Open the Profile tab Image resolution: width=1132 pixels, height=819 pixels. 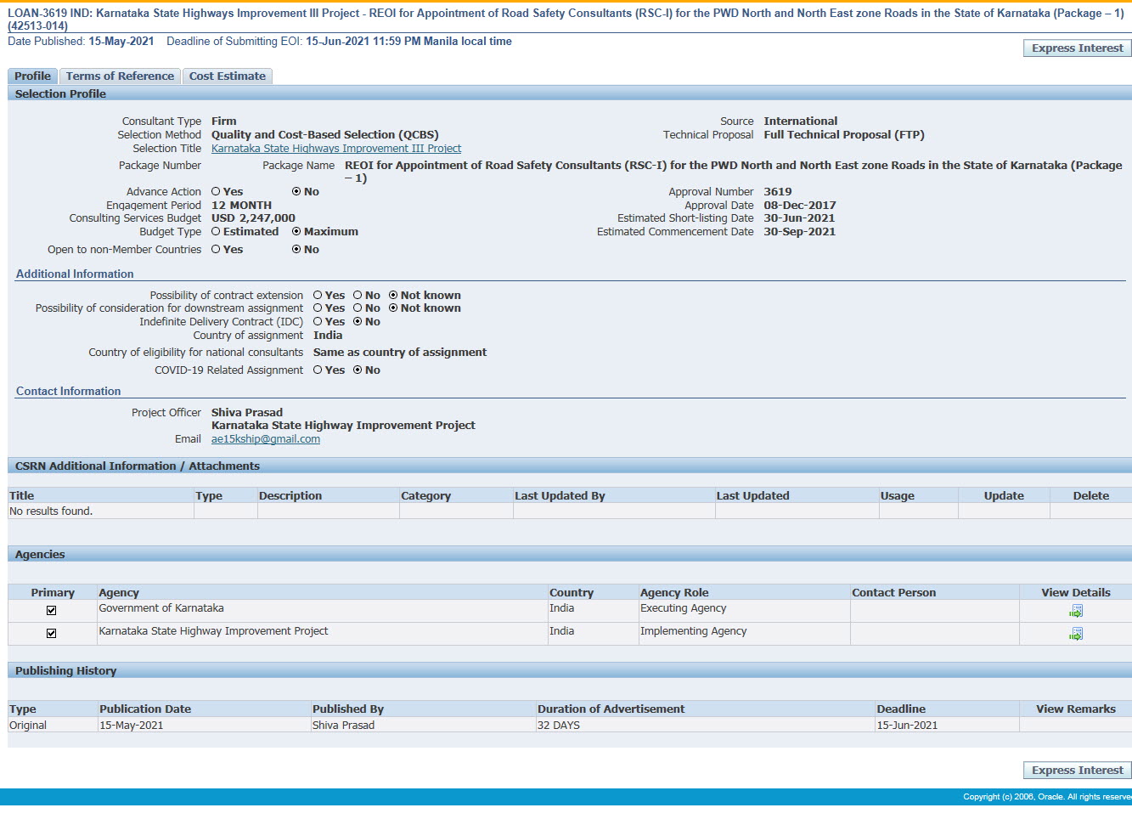pos(32,76)
